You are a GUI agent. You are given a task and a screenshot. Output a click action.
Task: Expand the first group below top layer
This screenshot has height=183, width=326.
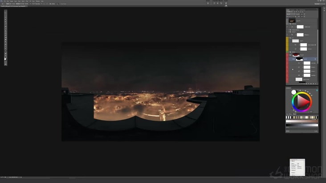tap(289, 24)
